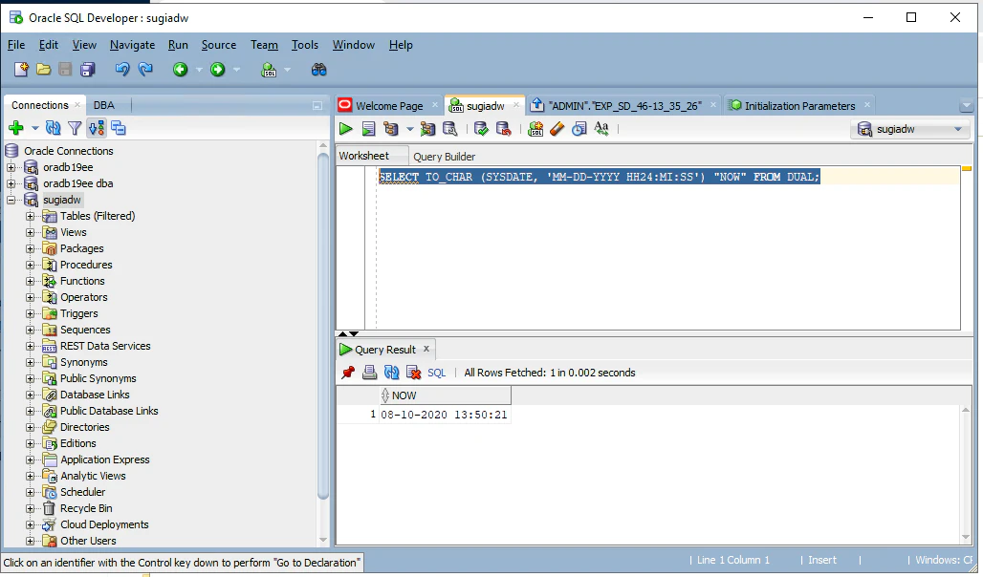Screen dimensions: 983x577
Task: Click the SQL editor input area
Action: pyautogui.click(x=668, y=248)
